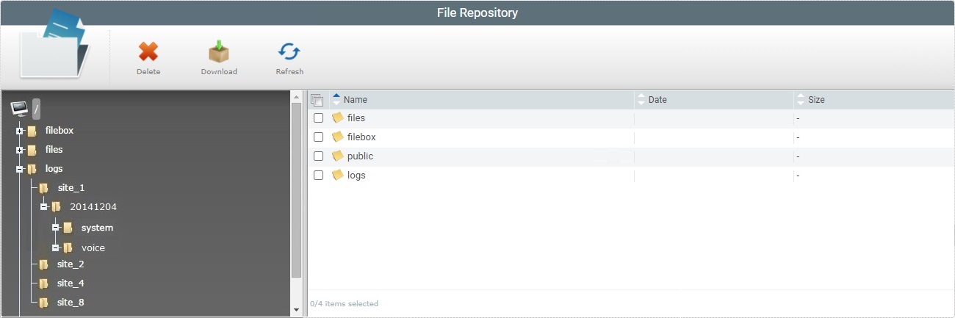Sort by Date column arrows
Image resolution: width=955 pixels, height=318 pixels.
pyautogui.click(x=641, y=99)
